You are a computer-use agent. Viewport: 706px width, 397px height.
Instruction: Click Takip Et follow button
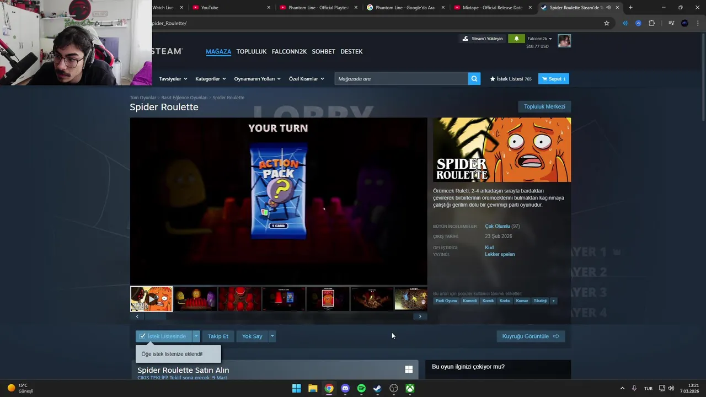click(x=218, y=336)
